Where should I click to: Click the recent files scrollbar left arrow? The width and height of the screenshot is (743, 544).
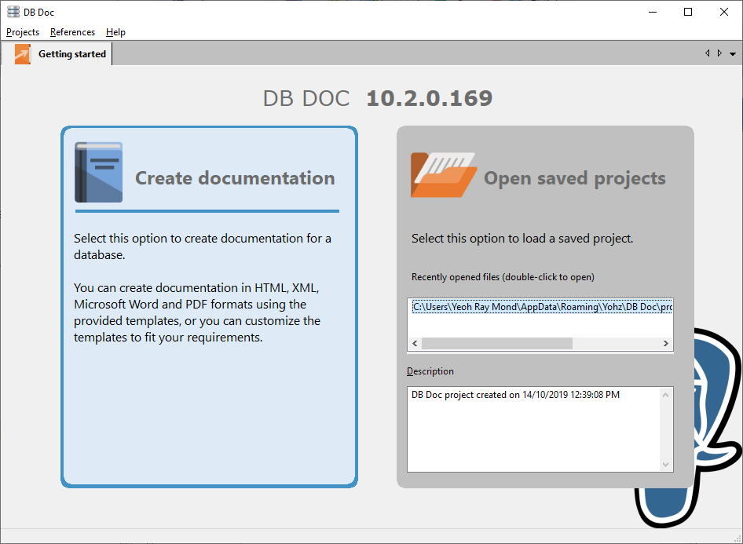click(415, 344)
